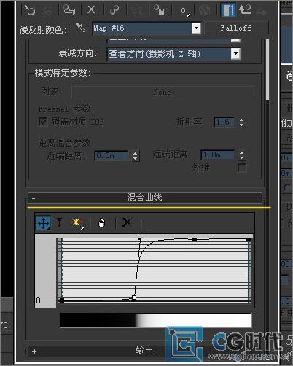
Task: Click the plus sign of 输出 rollout
Action: tap(34, 351)
